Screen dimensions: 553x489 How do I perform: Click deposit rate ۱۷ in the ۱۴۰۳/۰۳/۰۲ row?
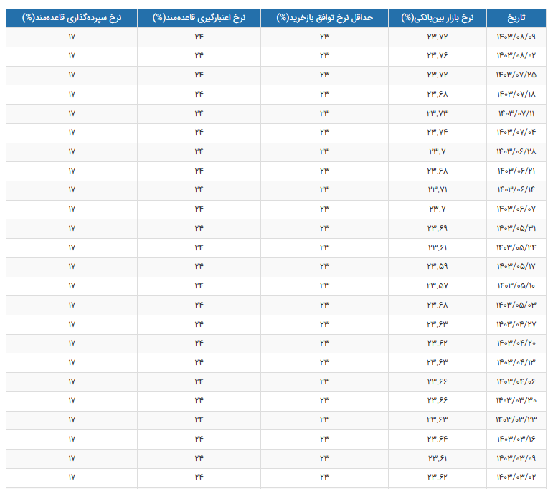[x=72, y=478]
